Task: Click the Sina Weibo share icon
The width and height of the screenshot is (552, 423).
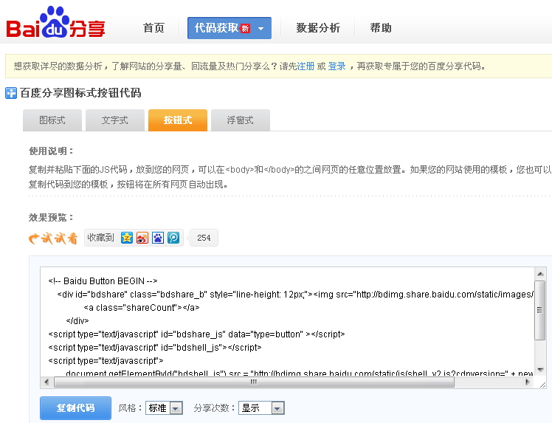Action: pyautogui.click(x=142, y=238)
